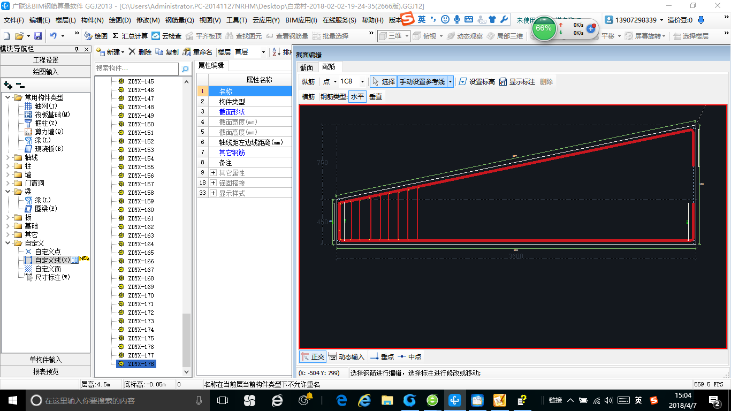Activate the 选择 select arrow tool
The height and width of the screenshot is (411, 731).
383,81
